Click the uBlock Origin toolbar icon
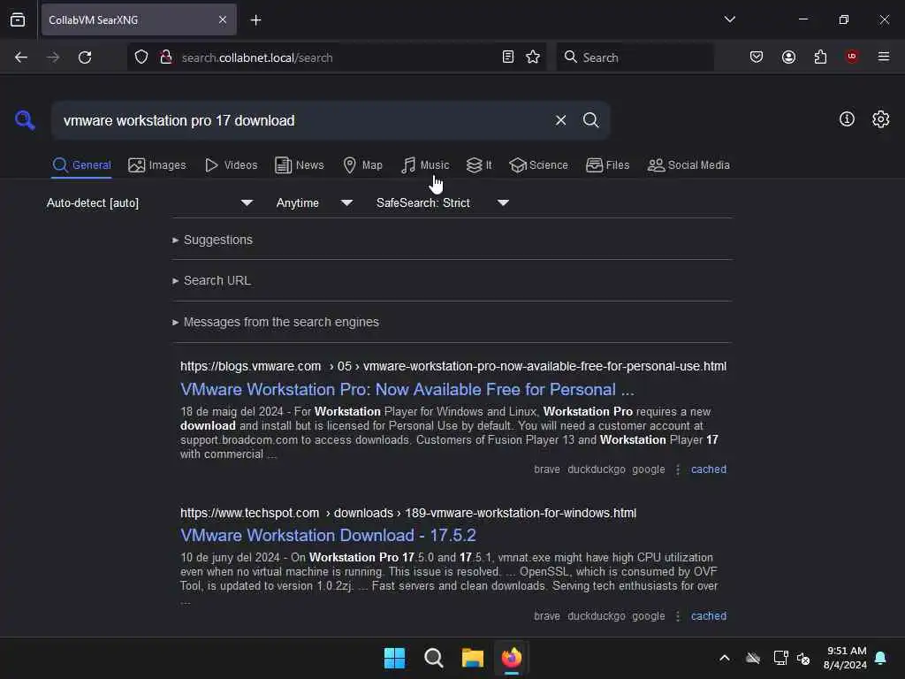The width and height of the screenshot is (905, 679). (852, 57)
